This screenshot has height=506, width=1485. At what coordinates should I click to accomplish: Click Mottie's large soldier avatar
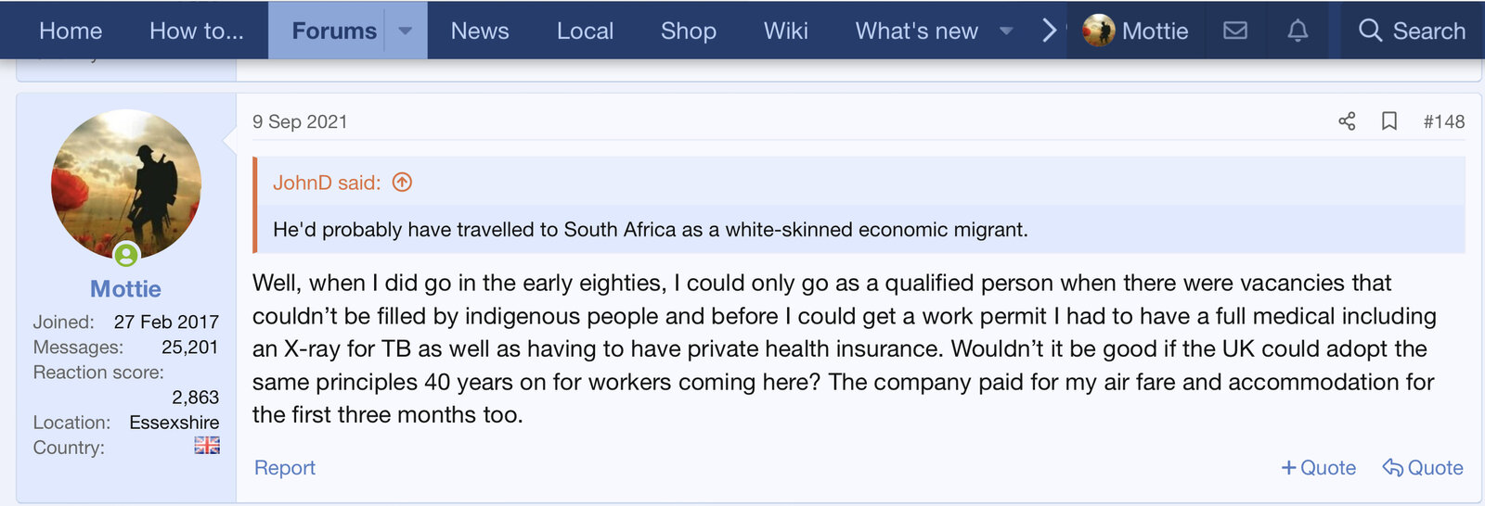(126, 182)
